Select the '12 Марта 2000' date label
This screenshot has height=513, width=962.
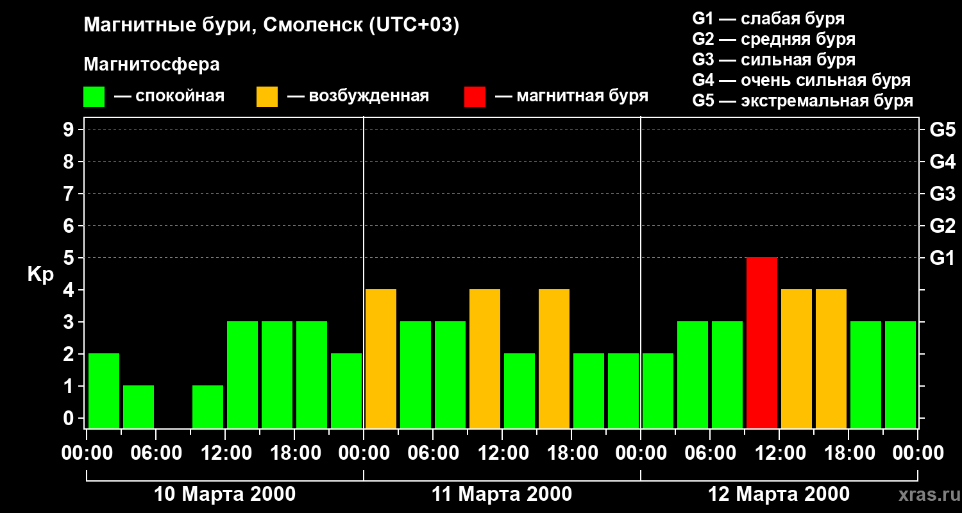[x=779, y=494]
